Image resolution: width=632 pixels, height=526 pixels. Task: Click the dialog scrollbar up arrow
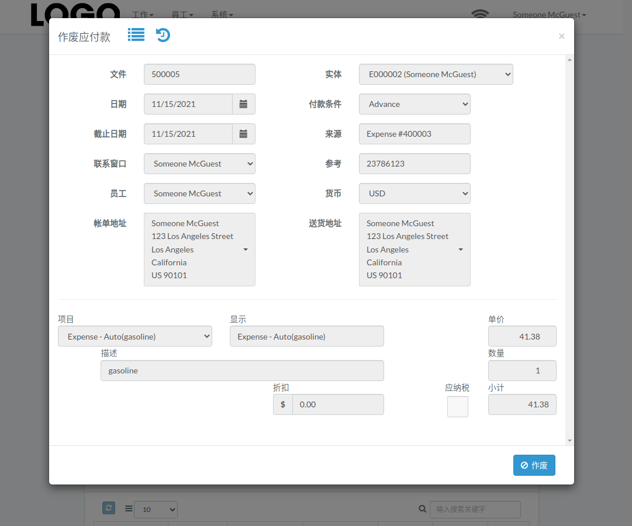coord(569,60)
